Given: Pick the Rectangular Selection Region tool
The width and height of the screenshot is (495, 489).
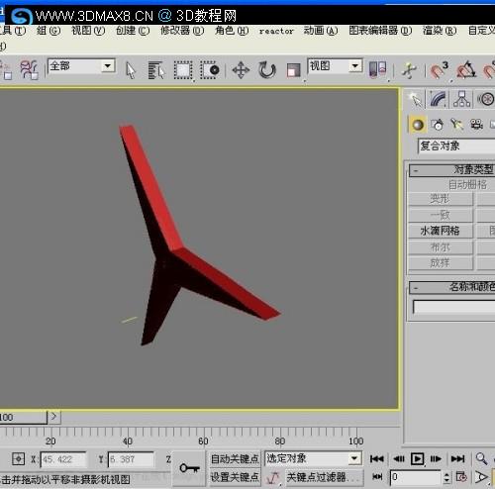Looking at the screenshot, I should pos(183,70).
